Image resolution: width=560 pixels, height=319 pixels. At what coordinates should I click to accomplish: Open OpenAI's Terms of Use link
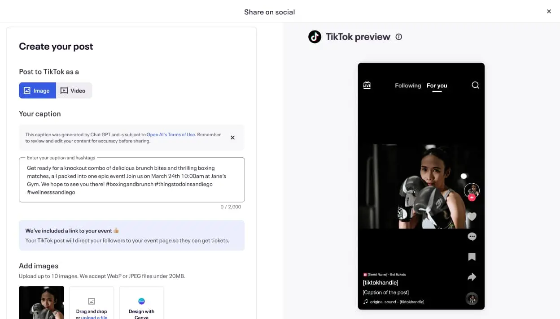pos(171,134)
